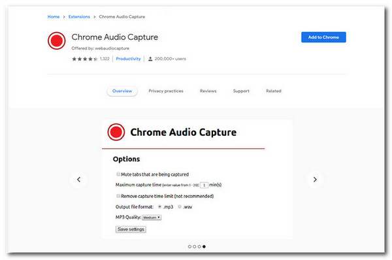The width and height of the screenshot is (392, 260).
Task: Select the second carousel dot
Action: point(194,246)
